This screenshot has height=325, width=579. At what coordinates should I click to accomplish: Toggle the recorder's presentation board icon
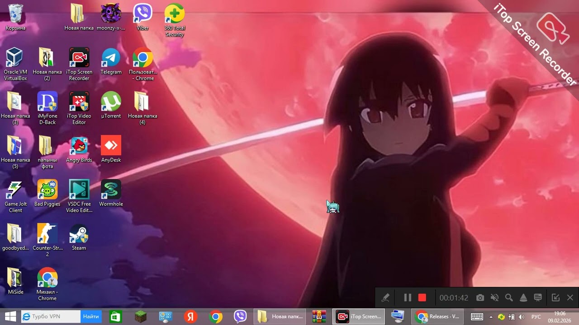pyautogui.click(x=538, y=297)
